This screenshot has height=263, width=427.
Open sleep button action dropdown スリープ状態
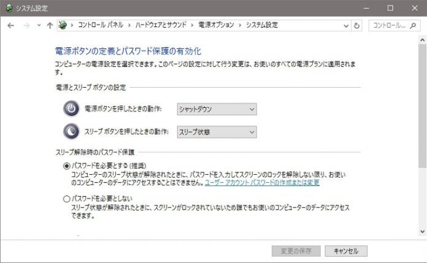pos(217,132)
